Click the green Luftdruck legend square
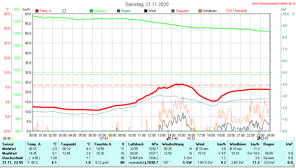This screenshot has width=296, height=168. click(x=91, y=11)
